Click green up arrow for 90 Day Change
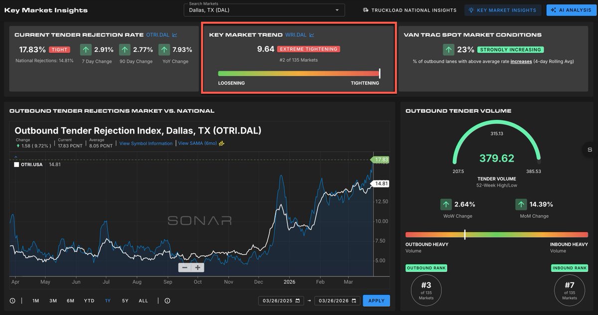 pos(125,50)
